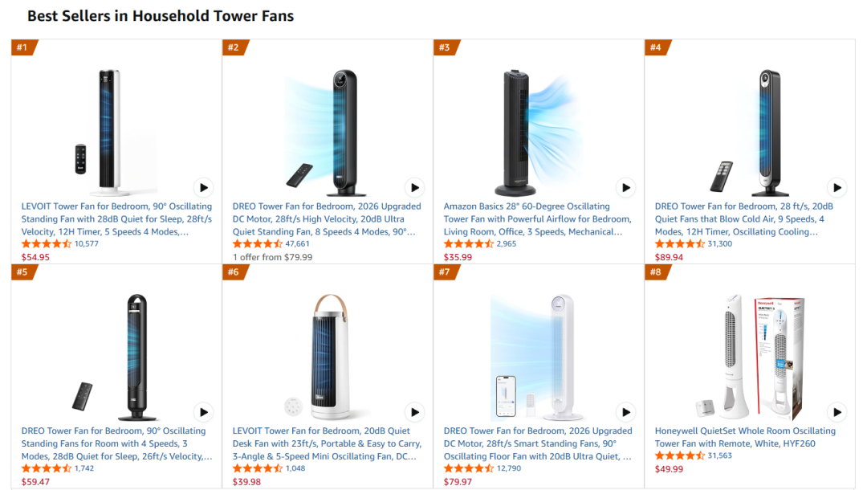The height and width of the screenshot is (490, 867).
Task: Play video for Amazon Basics tower fan
Action: [x=626, y=187]
